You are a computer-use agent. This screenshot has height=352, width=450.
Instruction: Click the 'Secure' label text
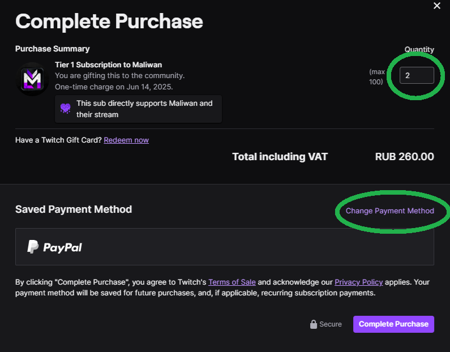331,324
